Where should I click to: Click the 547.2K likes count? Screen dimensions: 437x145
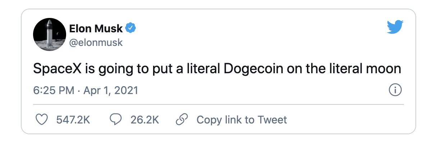click(x=73, y=120)
